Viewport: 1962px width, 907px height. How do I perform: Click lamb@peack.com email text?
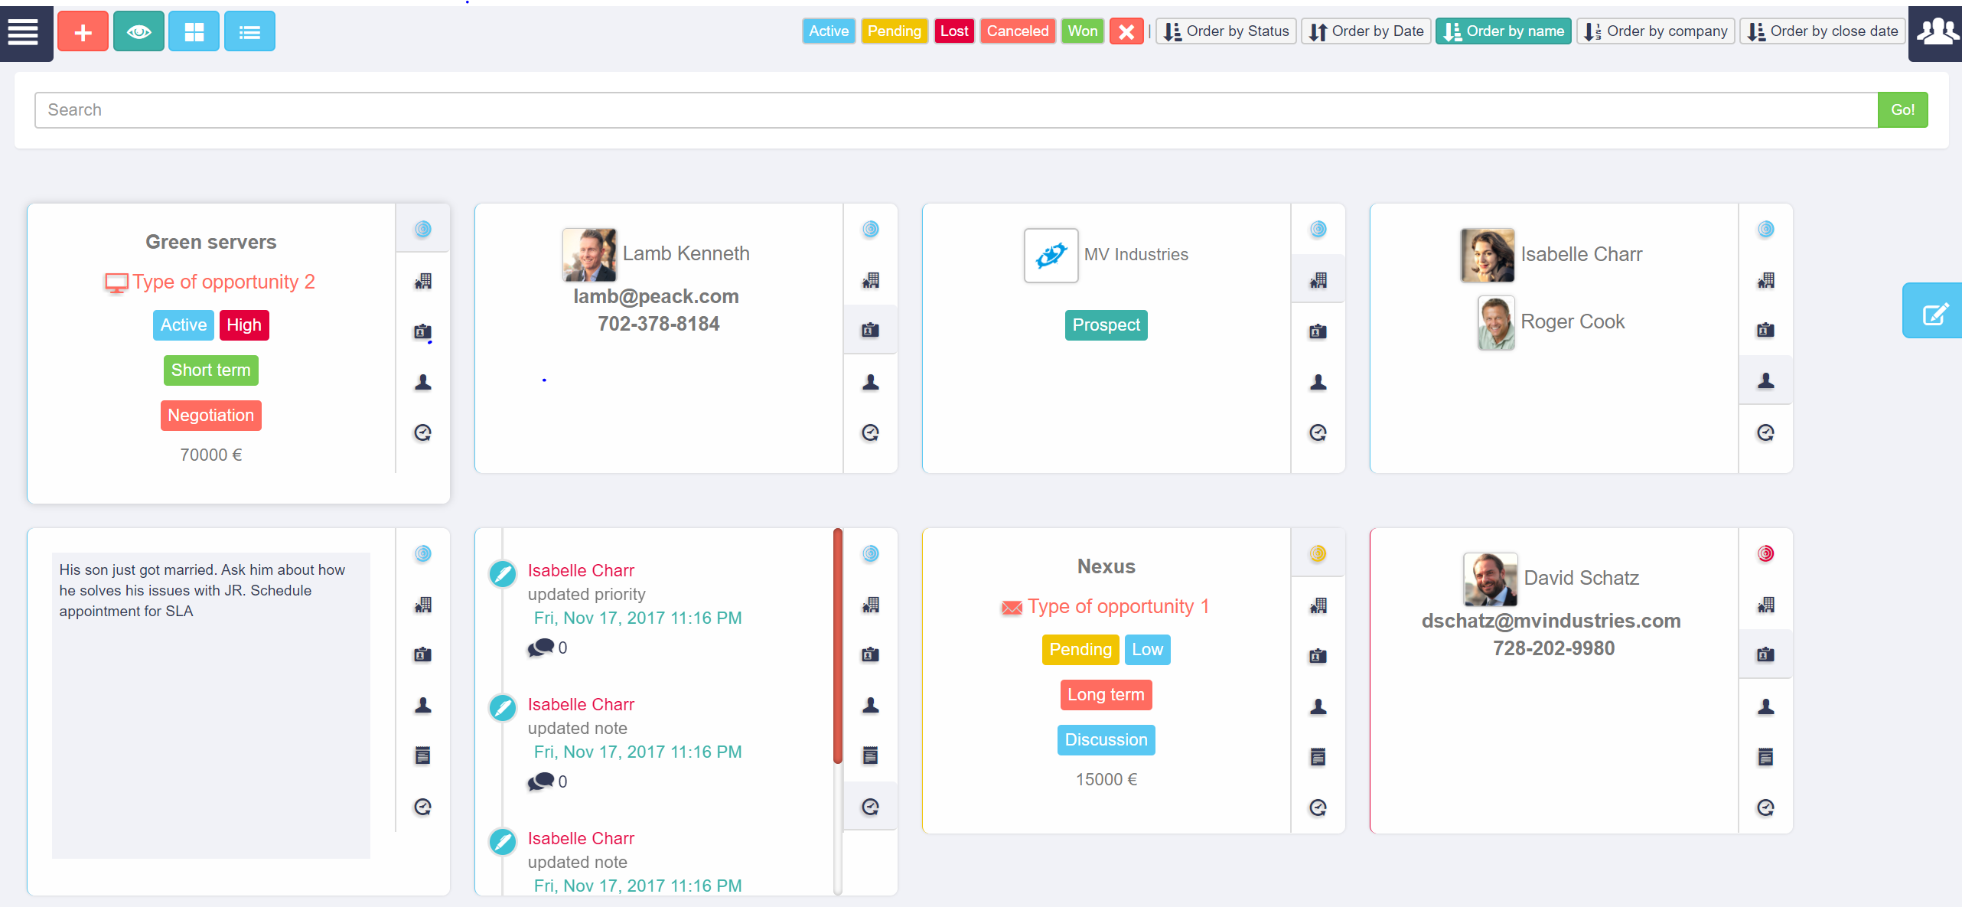657,297
